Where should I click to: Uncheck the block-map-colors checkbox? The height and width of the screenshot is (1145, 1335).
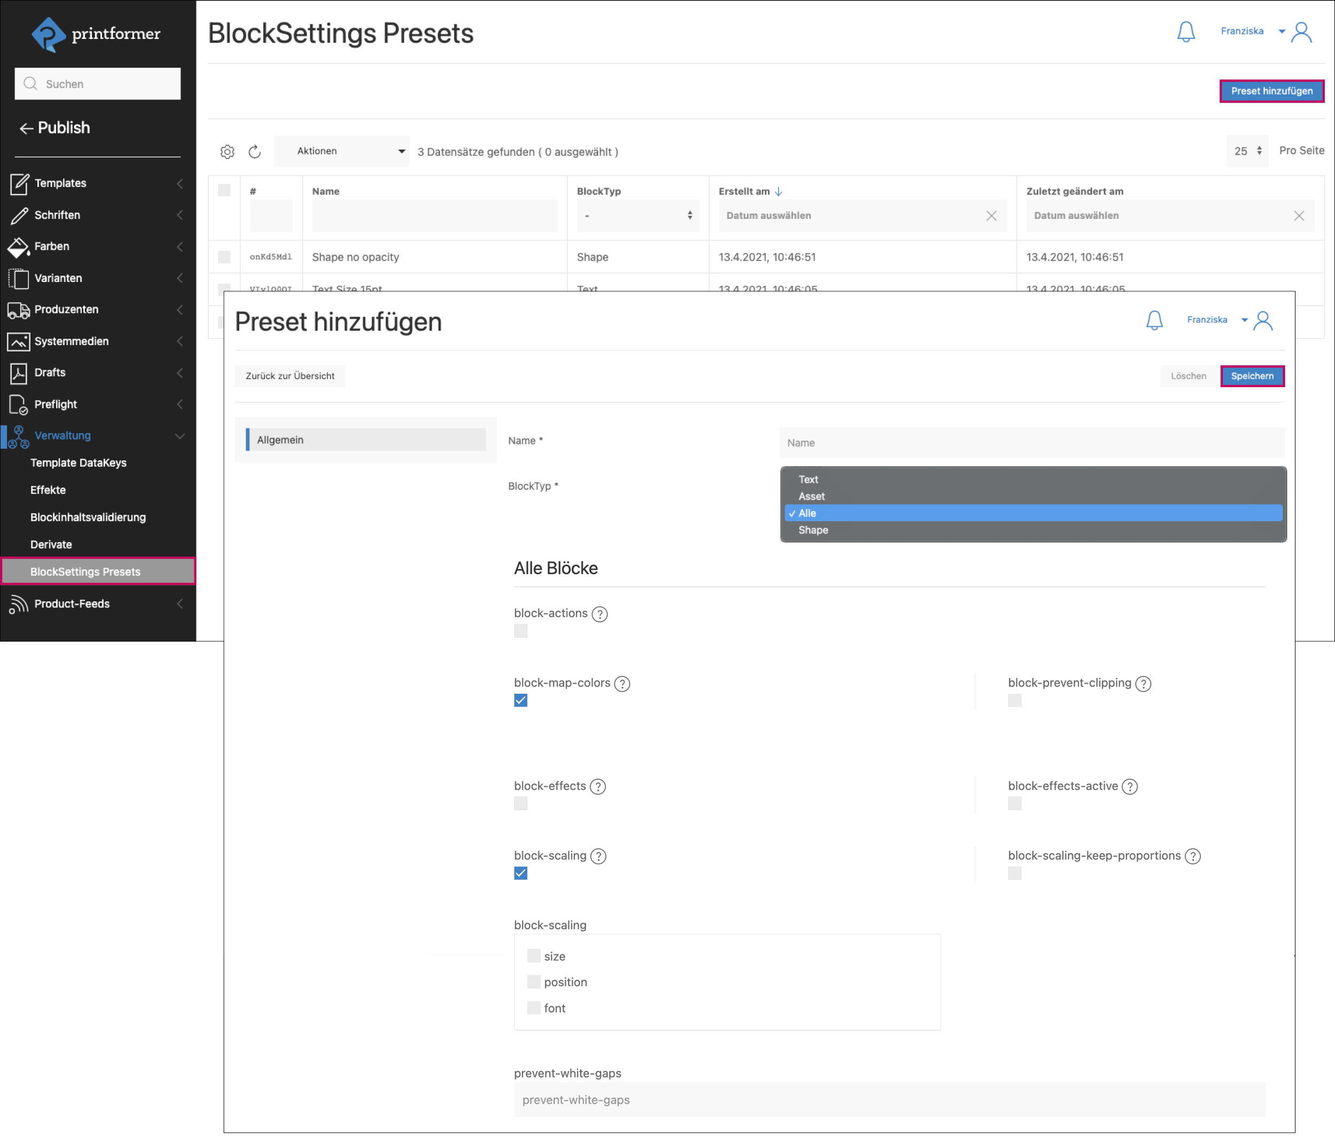click(521, 700)
